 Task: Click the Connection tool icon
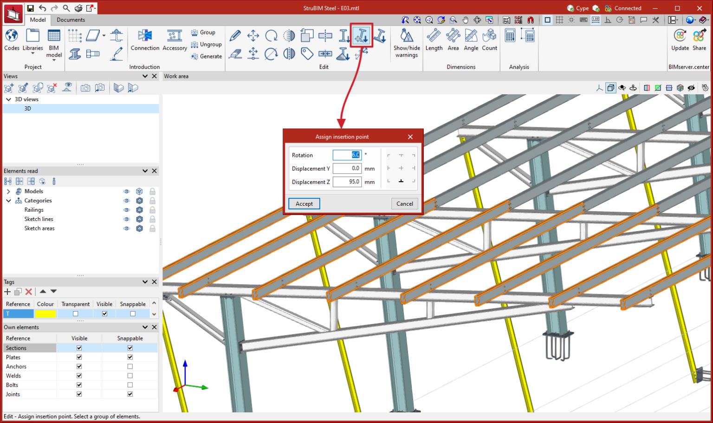point(145,36)
